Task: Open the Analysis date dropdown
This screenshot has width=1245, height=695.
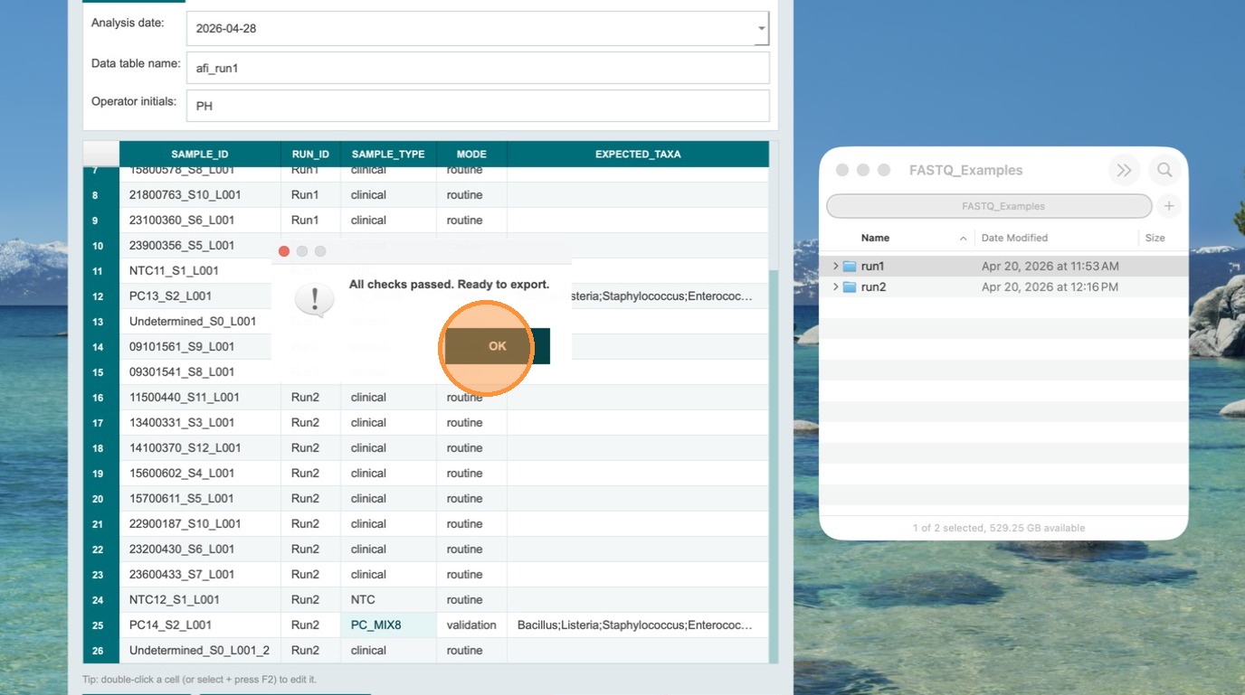Action: [x=761, y=29]
